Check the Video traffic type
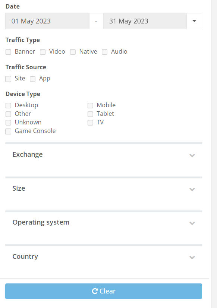217x308 pixels. pos(43,52)
